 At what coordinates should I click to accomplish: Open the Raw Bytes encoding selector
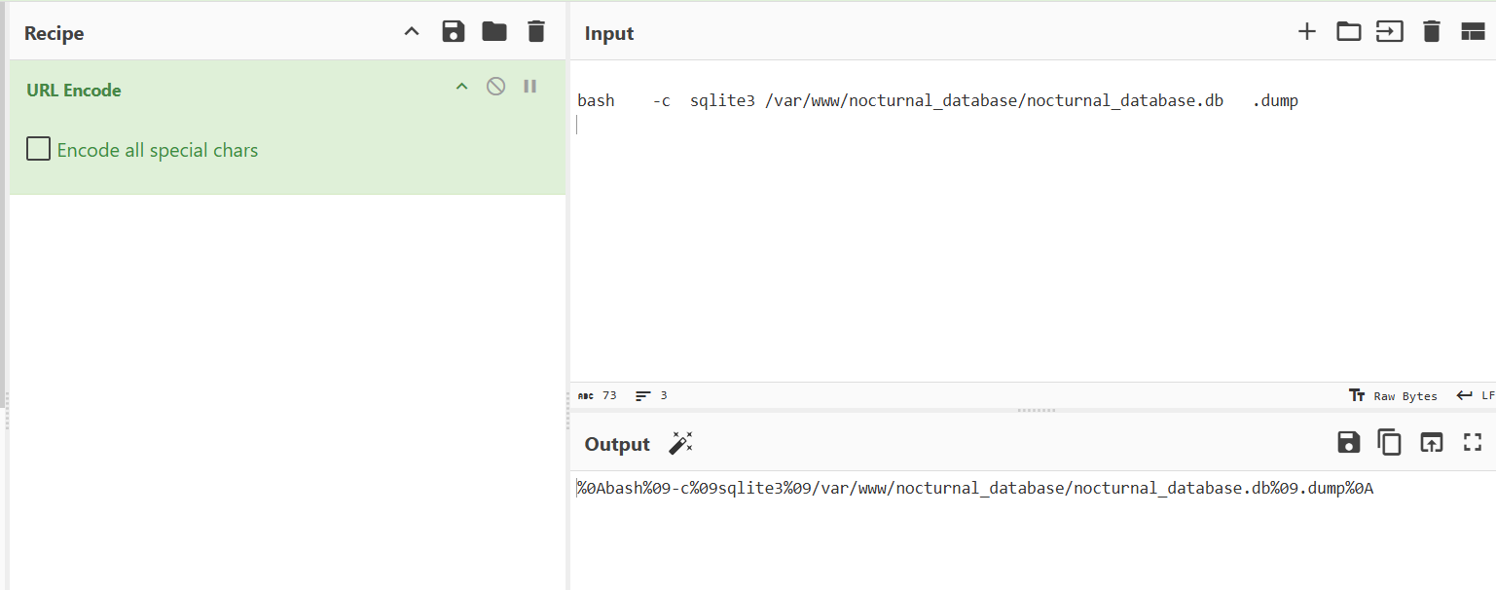point(1395,396)
